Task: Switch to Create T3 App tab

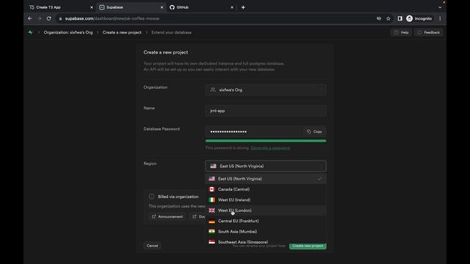Action: coord(61,7)
